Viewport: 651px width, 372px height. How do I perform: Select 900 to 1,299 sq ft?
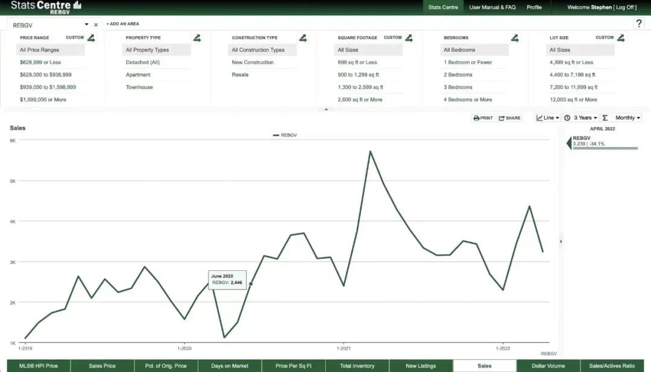click(x=358, y=75)
